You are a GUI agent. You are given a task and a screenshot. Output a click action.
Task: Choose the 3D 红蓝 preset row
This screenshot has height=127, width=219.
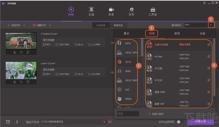tap(179, 68)
